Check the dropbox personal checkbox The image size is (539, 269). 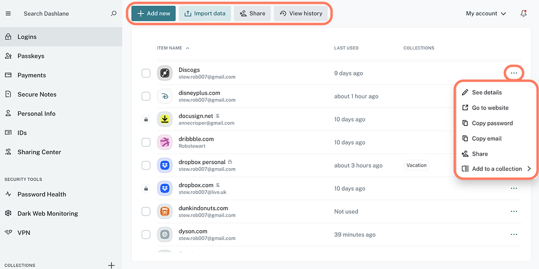pos(146,166)
